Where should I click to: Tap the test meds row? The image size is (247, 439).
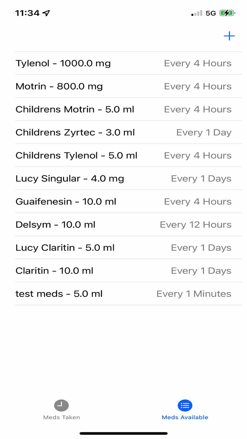[x=123, y=294]
